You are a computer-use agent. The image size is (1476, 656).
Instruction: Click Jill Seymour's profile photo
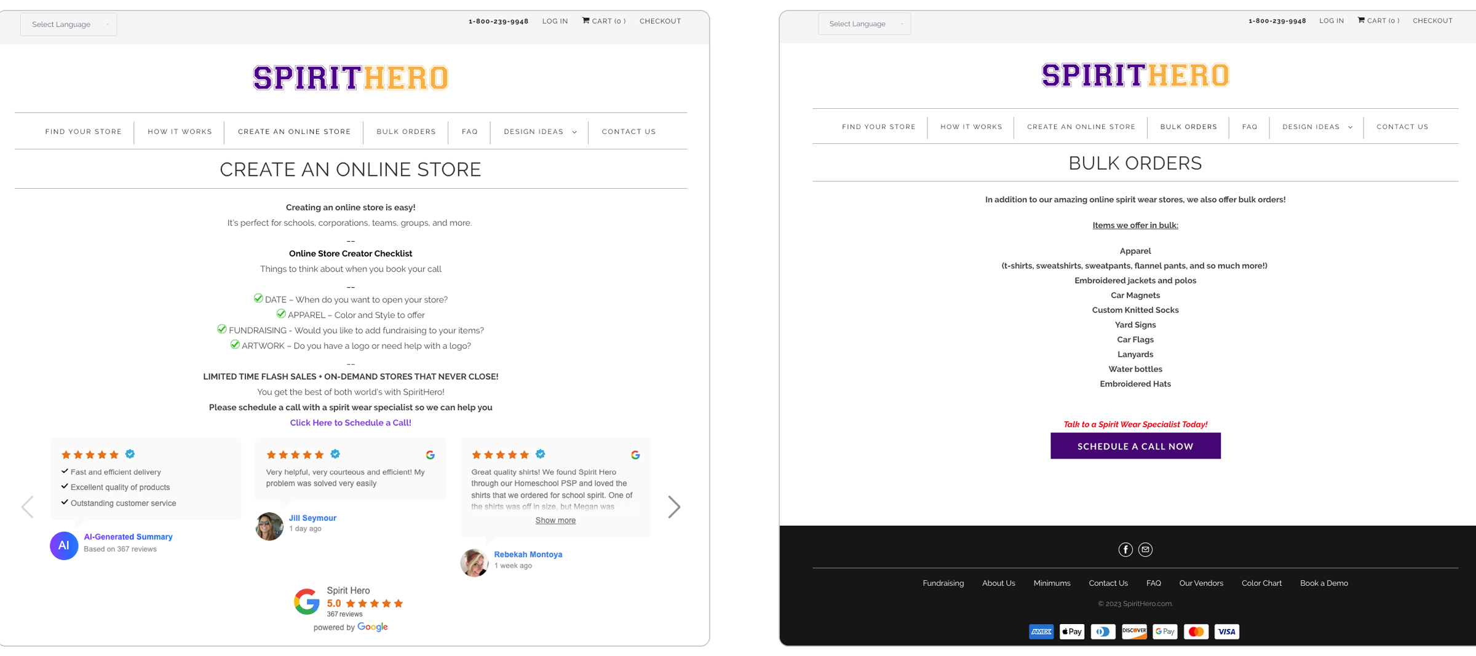tap(269, 526)
